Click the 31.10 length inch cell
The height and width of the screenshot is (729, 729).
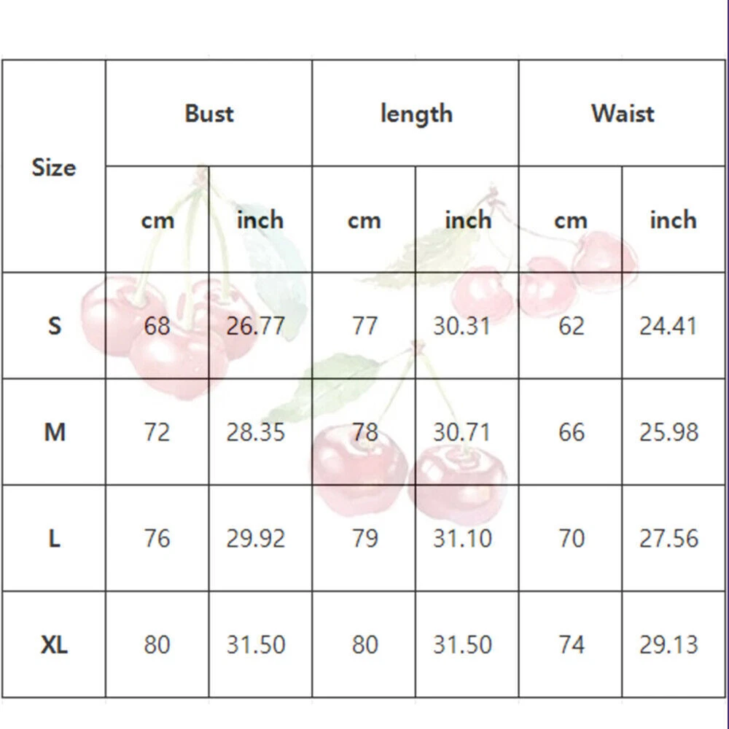(462, 538)
